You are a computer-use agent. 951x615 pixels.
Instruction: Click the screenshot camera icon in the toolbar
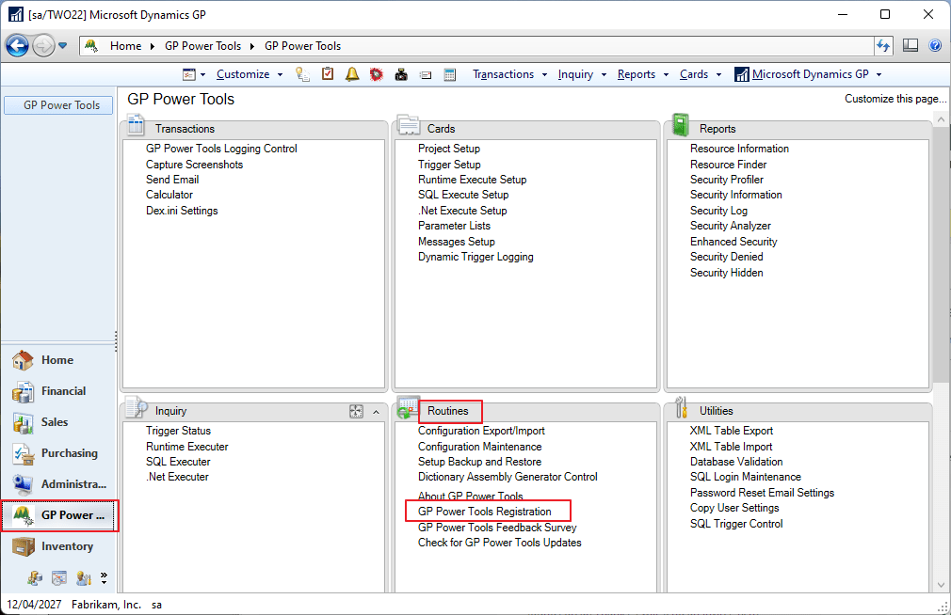[x=400, y=72]
